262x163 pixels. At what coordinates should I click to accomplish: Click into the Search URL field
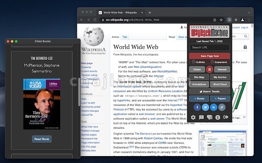tap(210, 47)
